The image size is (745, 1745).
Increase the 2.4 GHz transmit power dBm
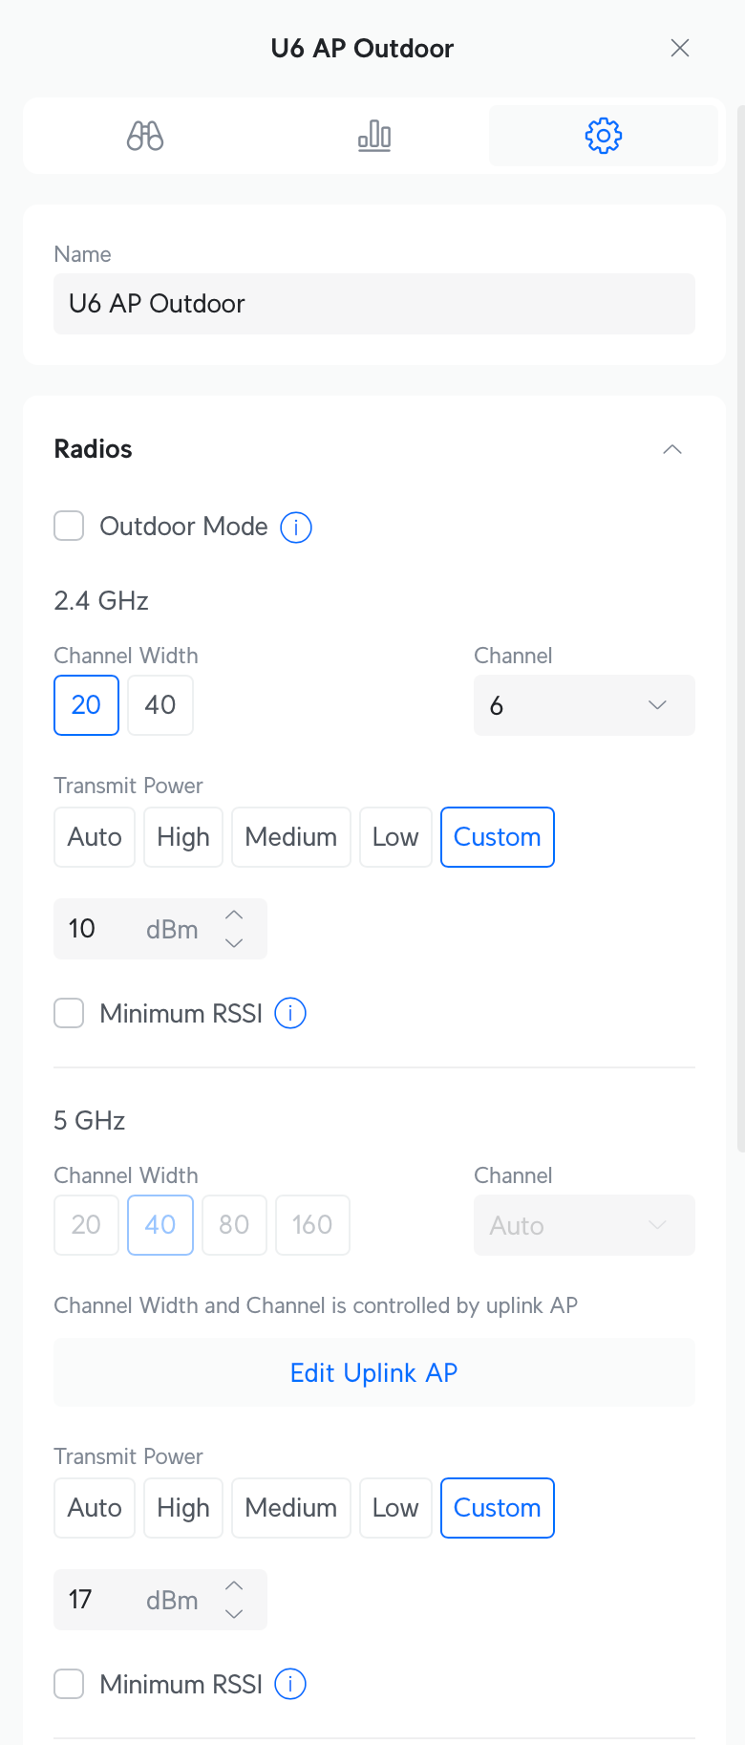tap(234, 916)
